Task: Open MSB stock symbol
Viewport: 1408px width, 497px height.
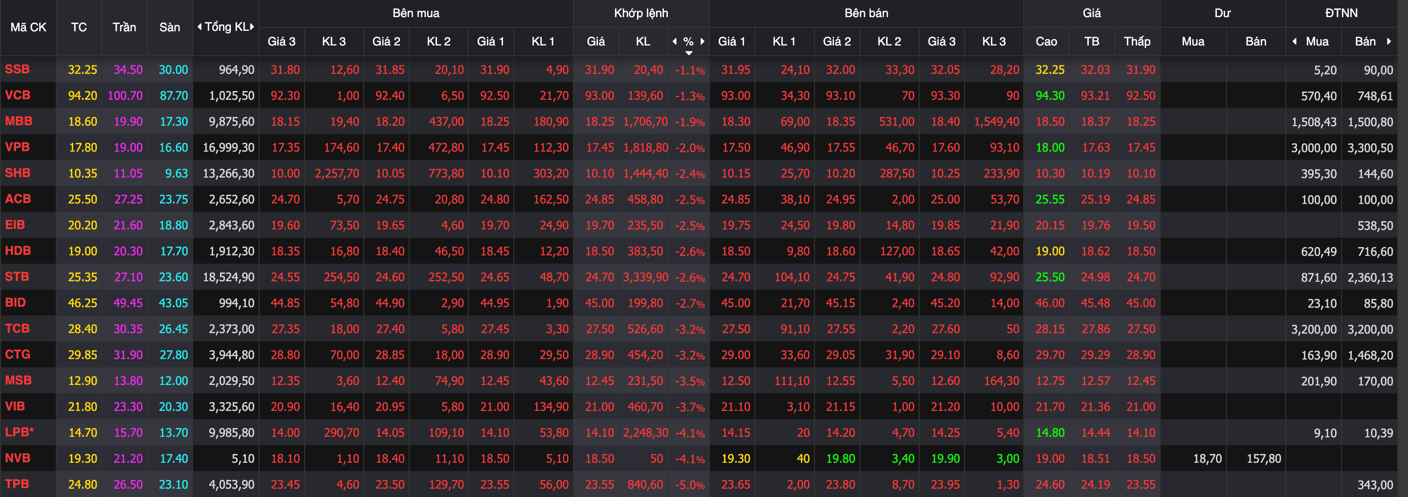Action: pos(18,381)
